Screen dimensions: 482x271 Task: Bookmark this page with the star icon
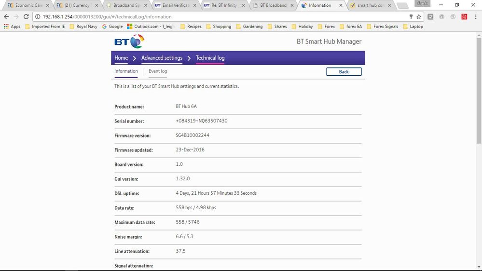pos(419,16)
